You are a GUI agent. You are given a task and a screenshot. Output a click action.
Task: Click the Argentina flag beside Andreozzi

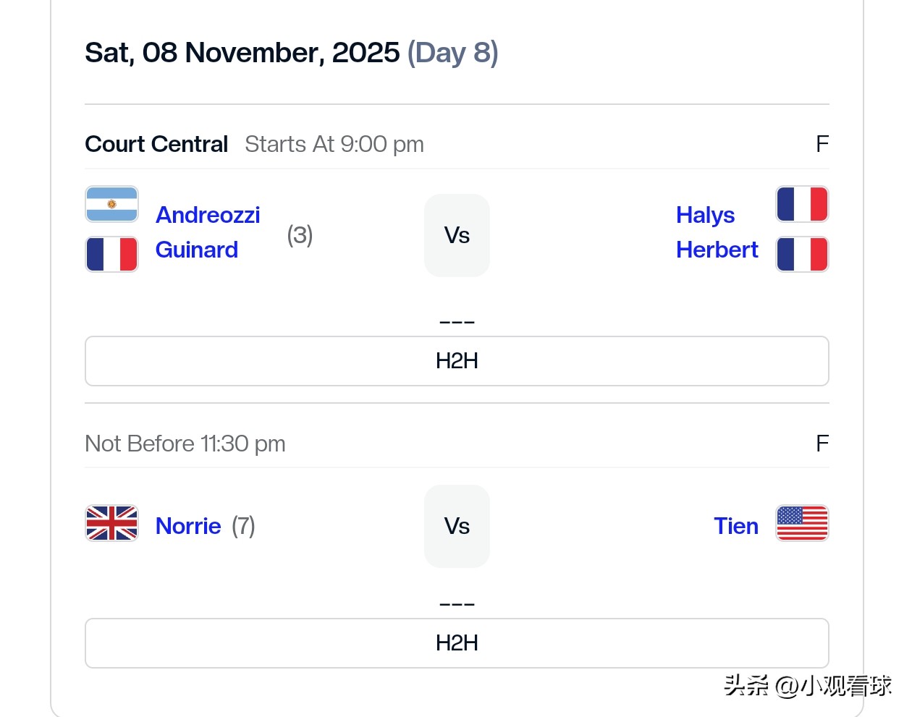[x=111, y=204]
